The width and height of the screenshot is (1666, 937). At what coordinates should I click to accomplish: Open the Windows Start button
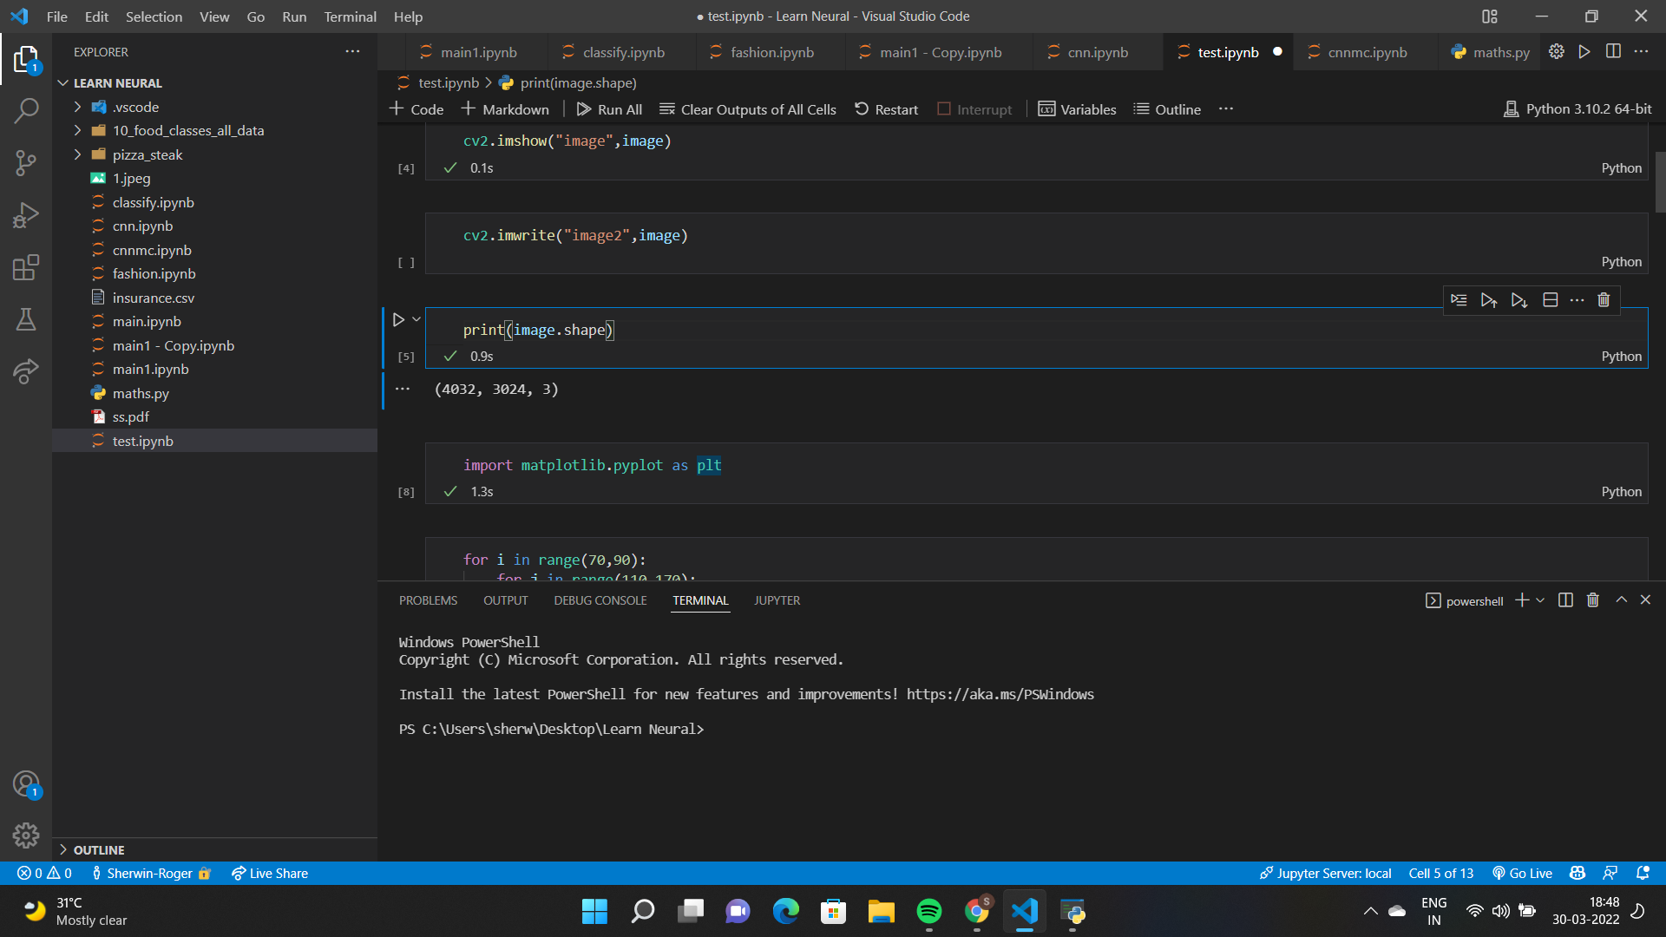594,911
